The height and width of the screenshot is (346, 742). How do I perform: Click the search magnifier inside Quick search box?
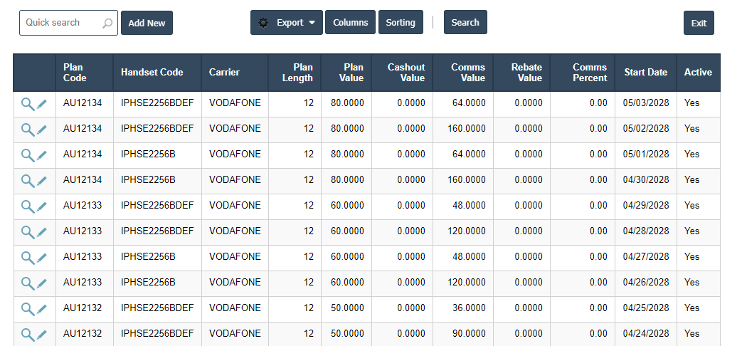(x=107, y=23)
